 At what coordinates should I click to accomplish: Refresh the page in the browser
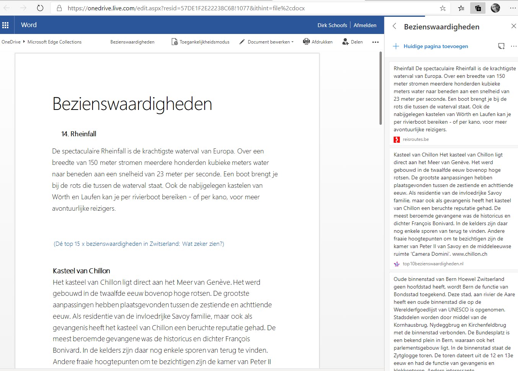point(40,8)
